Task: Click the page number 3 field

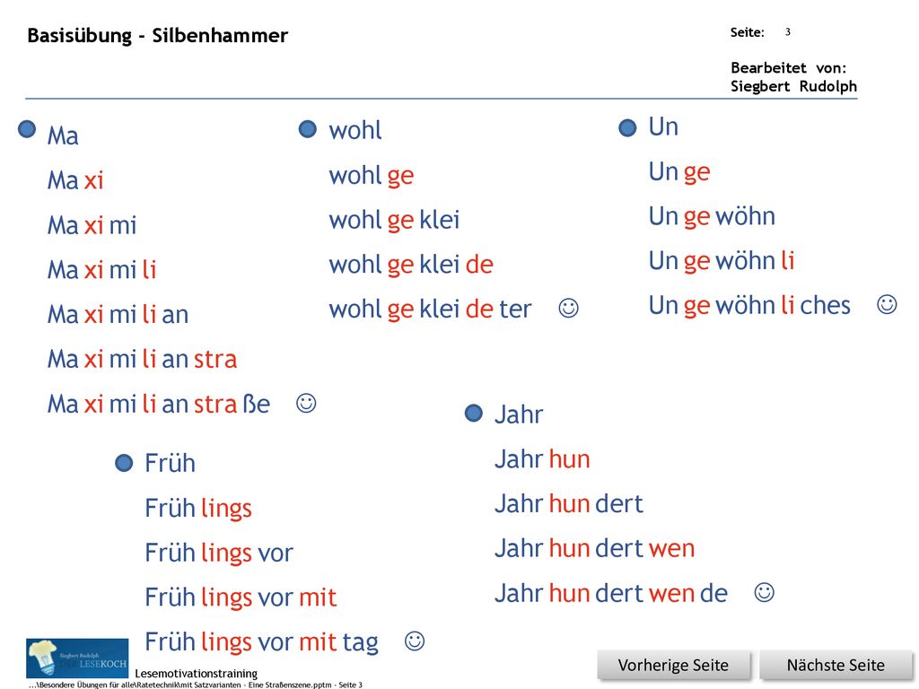Action: click(788, 32)
